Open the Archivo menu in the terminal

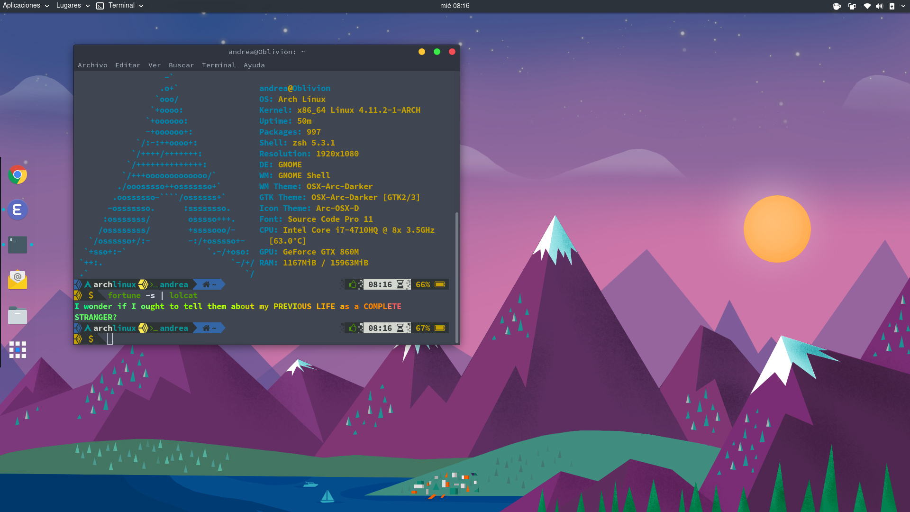click(92, 65)
